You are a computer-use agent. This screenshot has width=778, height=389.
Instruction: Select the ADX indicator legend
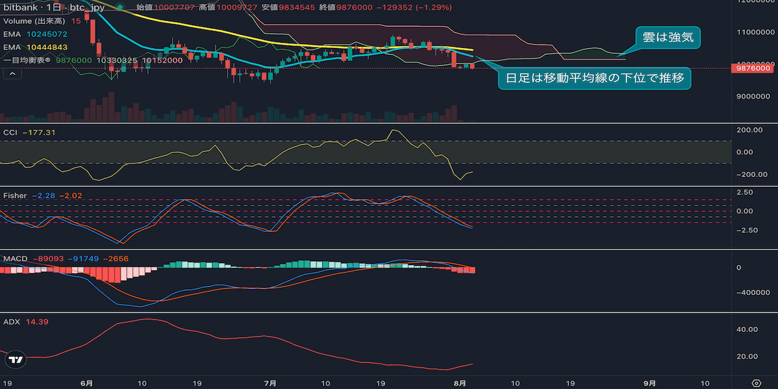click(x=26, y=322)
